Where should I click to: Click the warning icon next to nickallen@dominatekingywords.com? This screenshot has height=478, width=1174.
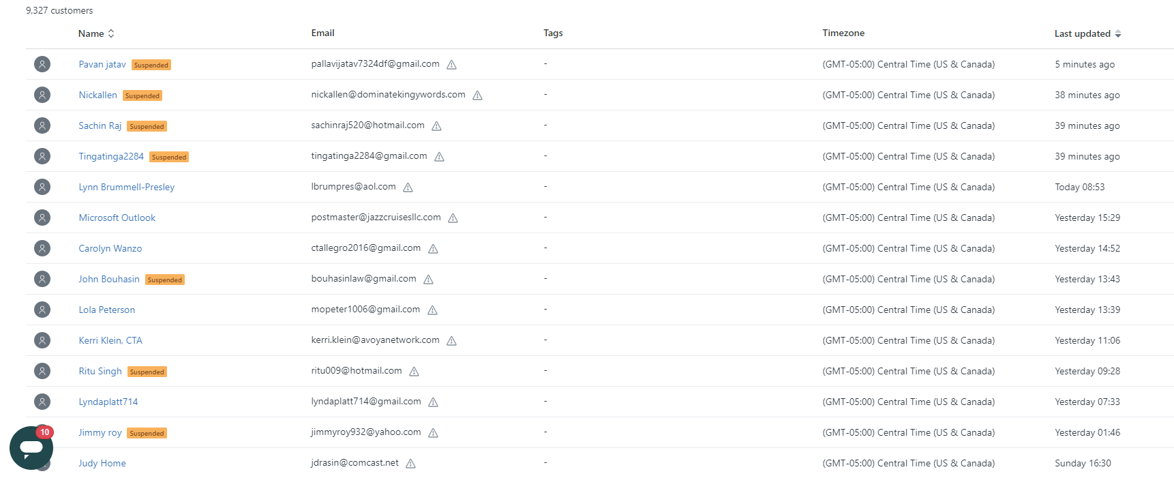click(477, 95)
